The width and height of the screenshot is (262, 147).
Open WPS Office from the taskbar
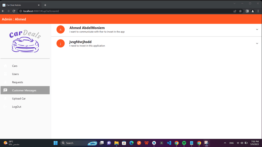(147, 143)
